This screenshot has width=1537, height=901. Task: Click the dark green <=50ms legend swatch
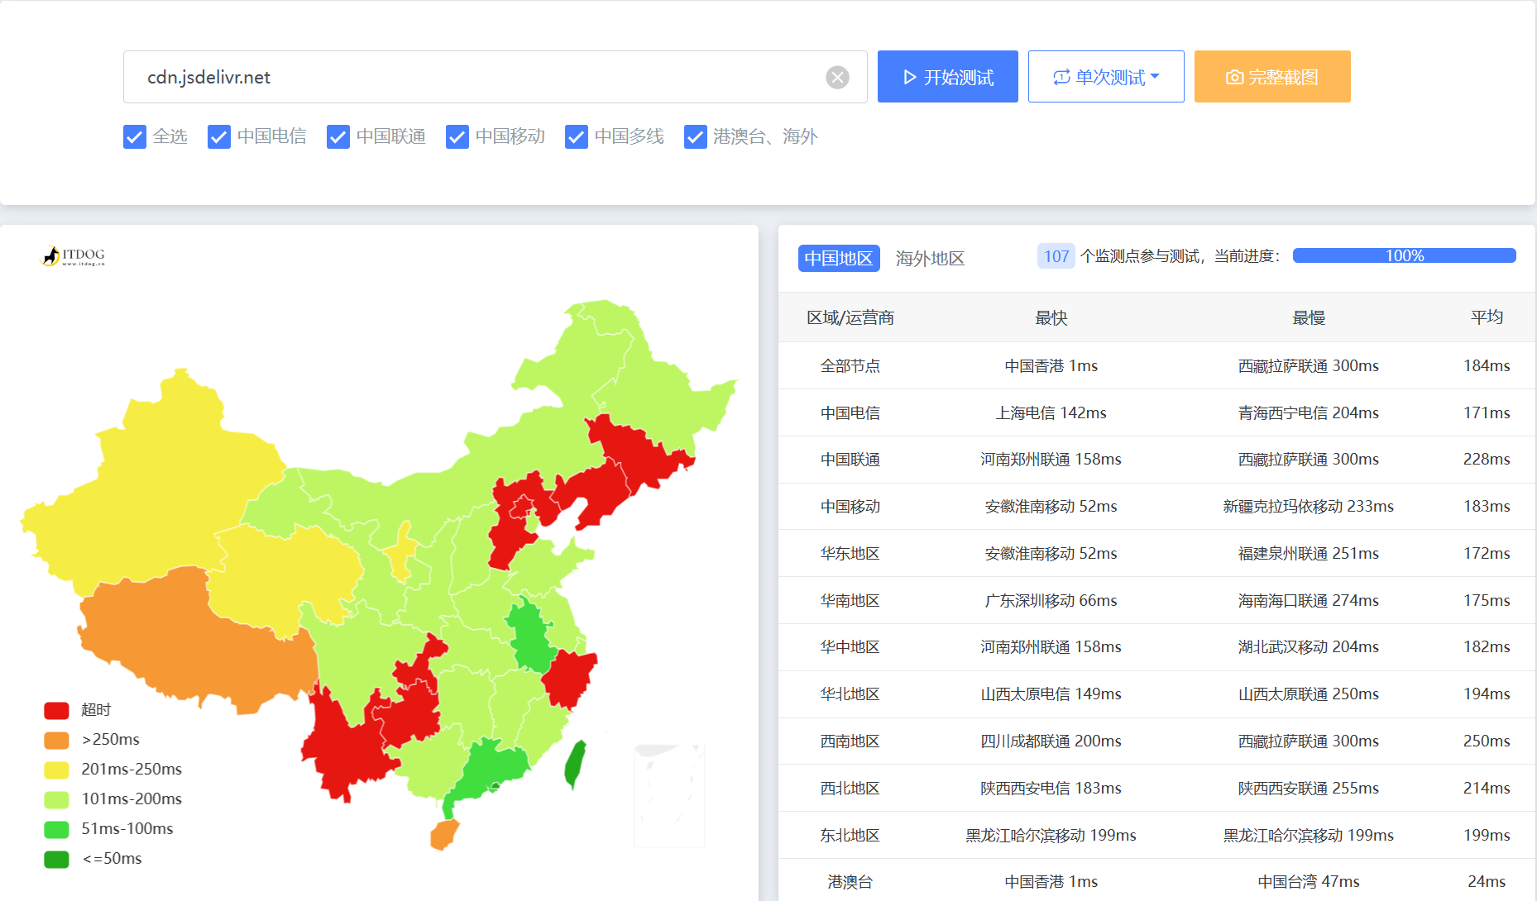56,859
